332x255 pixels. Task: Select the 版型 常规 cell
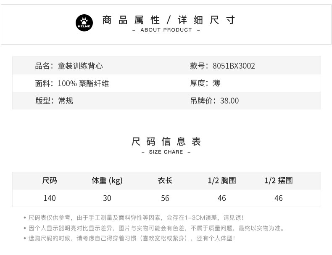click(54, 101)
